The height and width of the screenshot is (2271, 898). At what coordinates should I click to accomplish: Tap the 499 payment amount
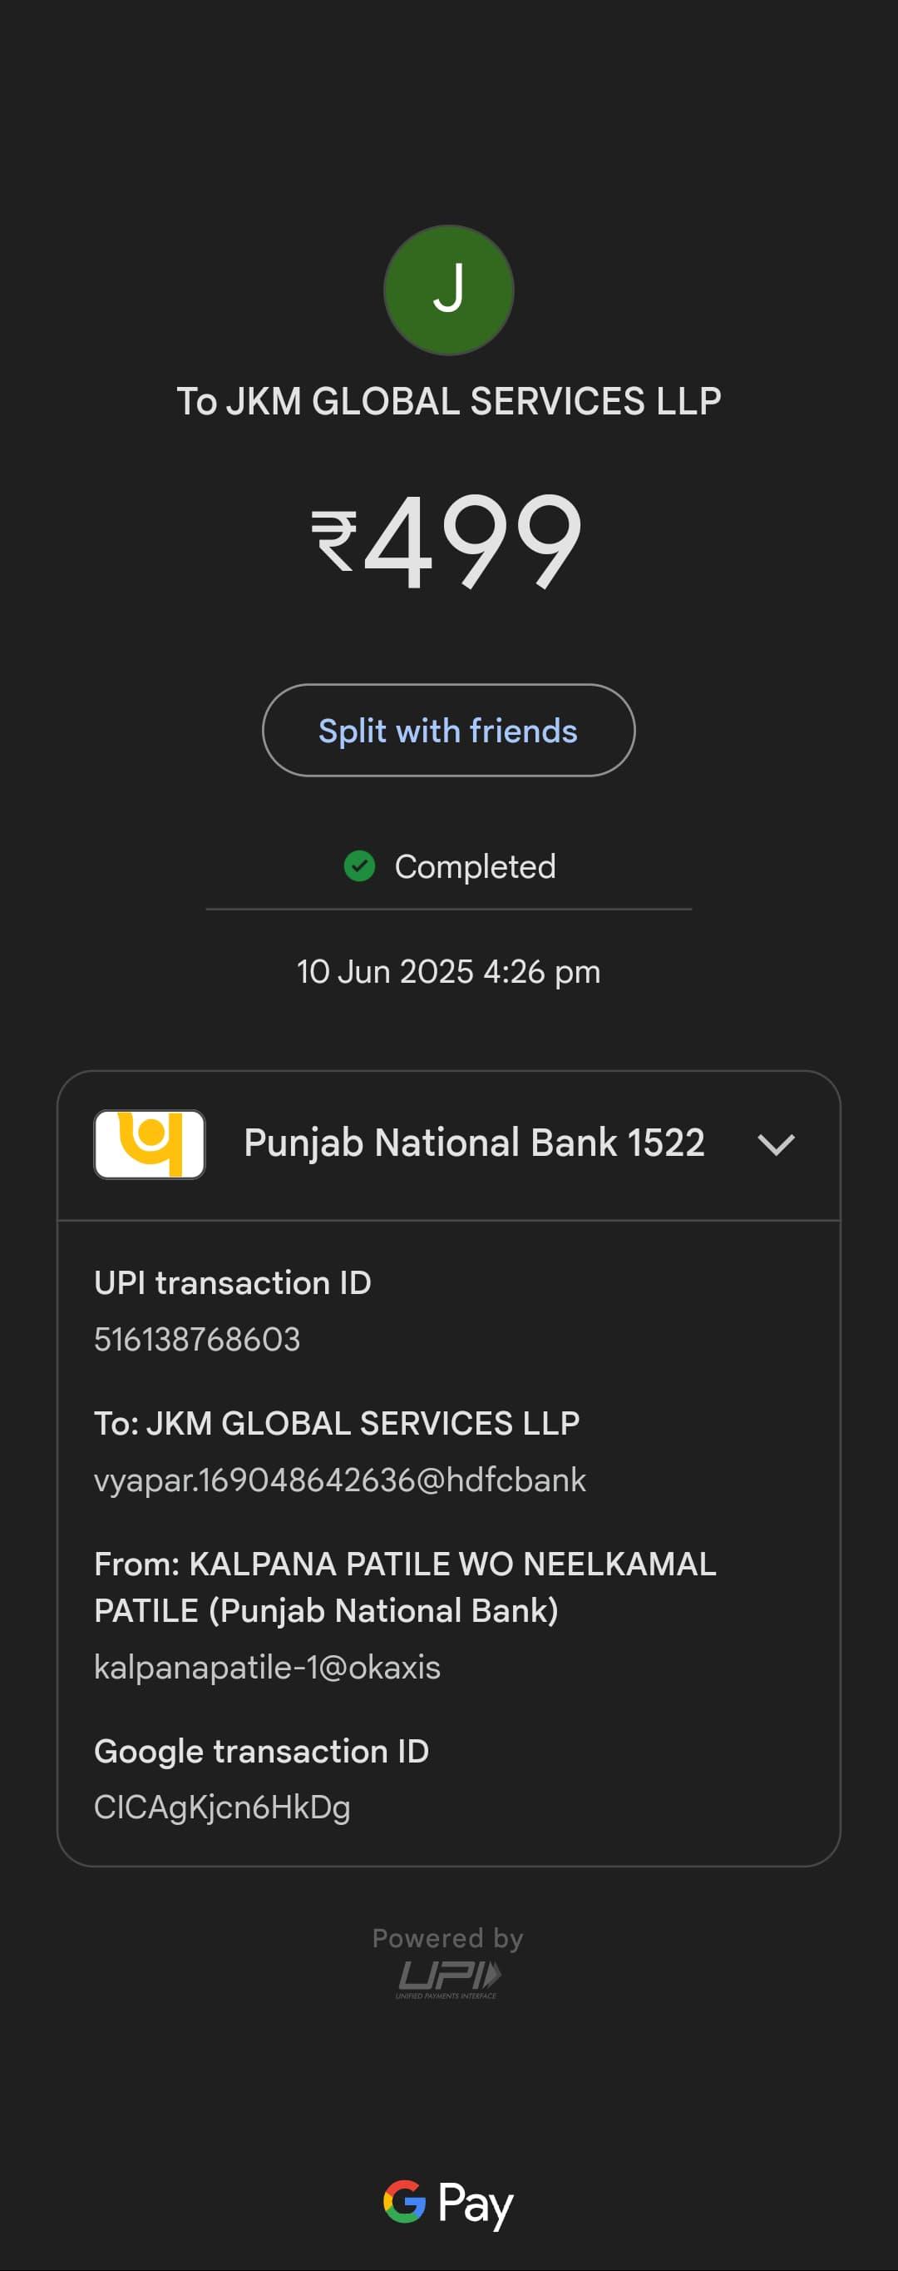coord(473,539)
